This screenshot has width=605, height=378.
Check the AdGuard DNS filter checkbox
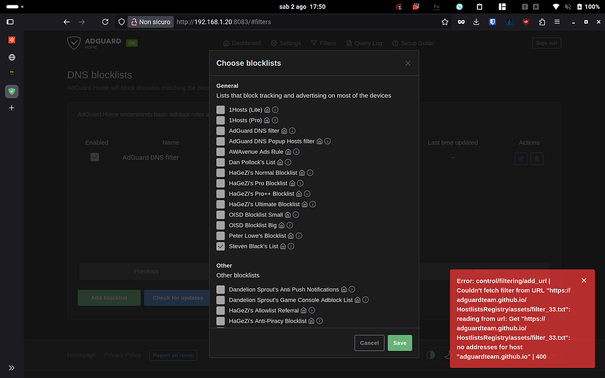[220, 131]
